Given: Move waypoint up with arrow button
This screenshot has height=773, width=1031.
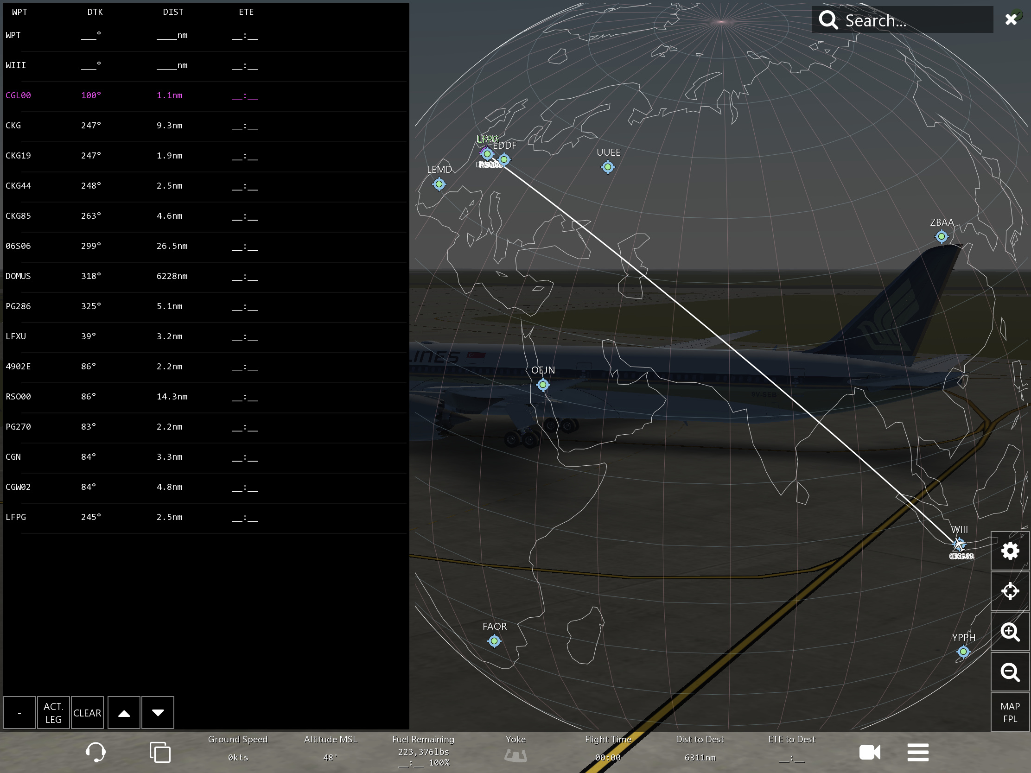Looking at the screenshot, I should click(x=124, y=713).
